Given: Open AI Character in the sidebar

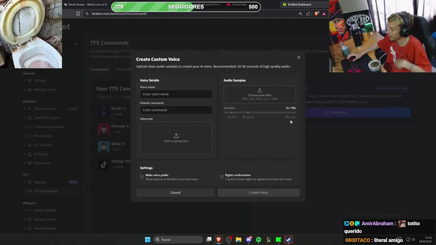Looking at the screenshot, I should click(x=43, y=145).
